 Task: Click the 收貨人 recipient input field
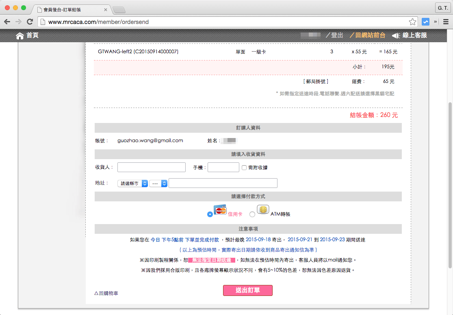(151, 167)
